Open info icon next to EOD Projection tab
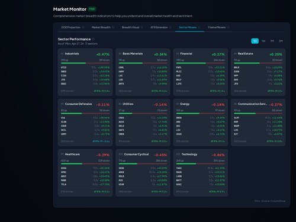Viewport: 296px width, 222px height. pyautogui.click(x=83, y=27)
